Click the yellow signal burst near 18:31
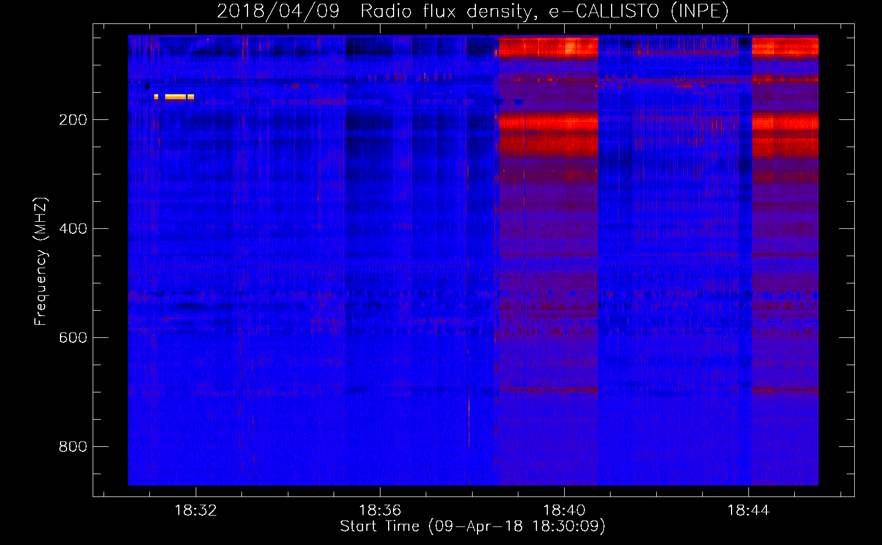This screenshot has height=545, width=882. [174, 97]
